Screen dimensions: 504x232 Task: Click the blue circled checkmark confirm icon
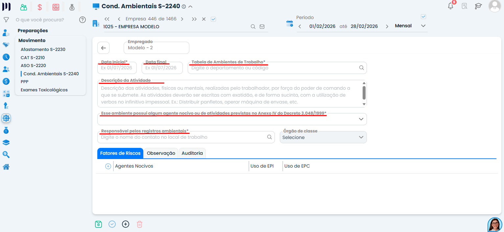pos(112,224)
